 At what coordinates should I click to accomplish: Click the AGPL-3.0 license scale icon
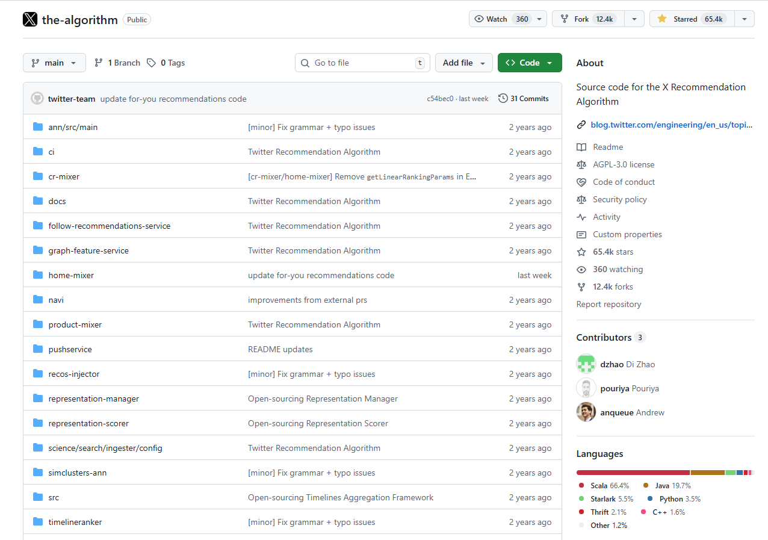(581, 164)
